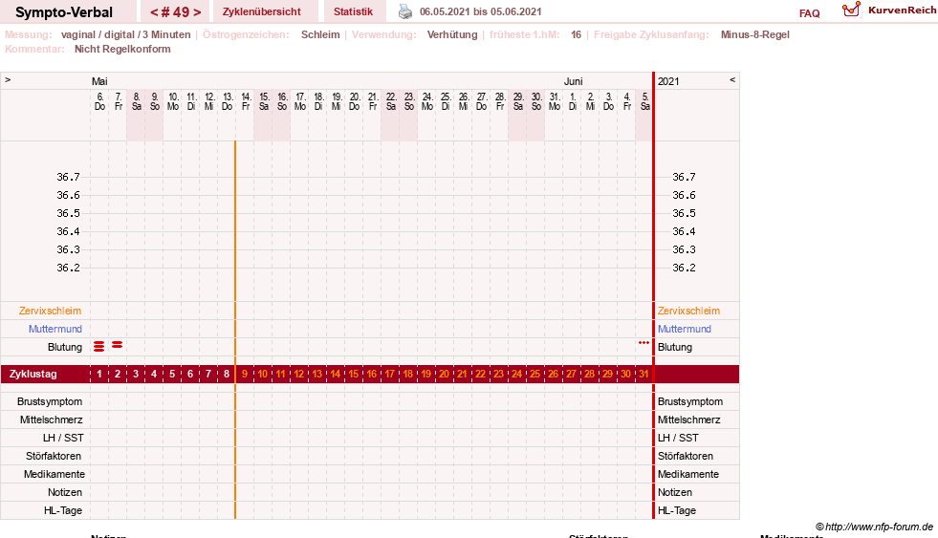Click the date column 5. Sa in June
938x538 pixels.
[644, 101]
